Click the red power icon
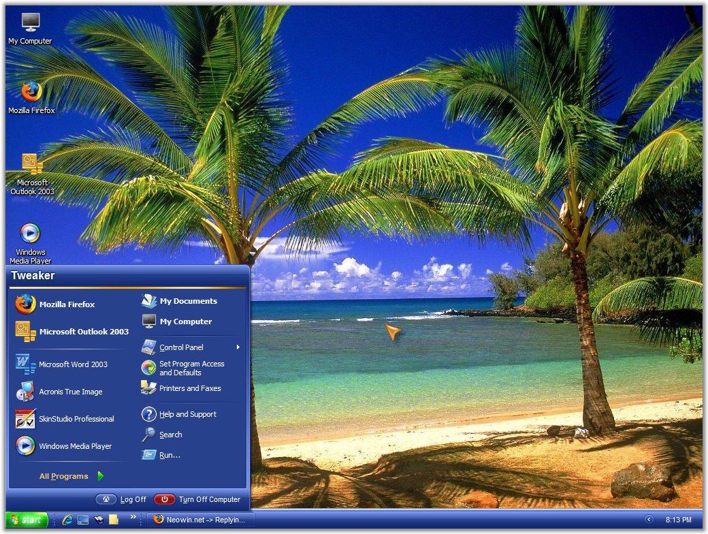 pos(164,499)
